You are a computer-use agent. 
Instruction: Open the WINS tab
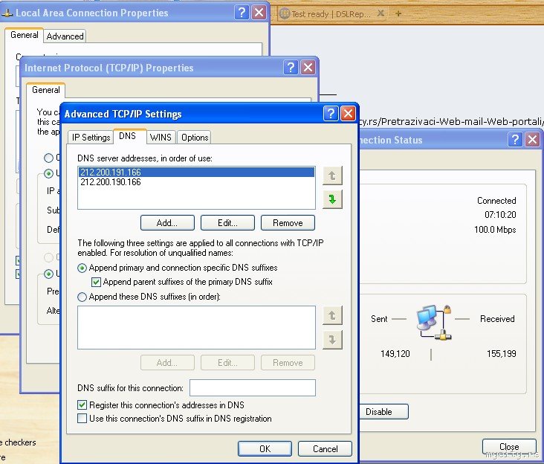161,138
